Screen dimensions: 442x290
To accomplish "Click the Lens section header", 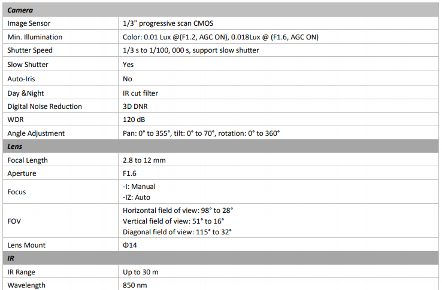I will tap(221, 146).
